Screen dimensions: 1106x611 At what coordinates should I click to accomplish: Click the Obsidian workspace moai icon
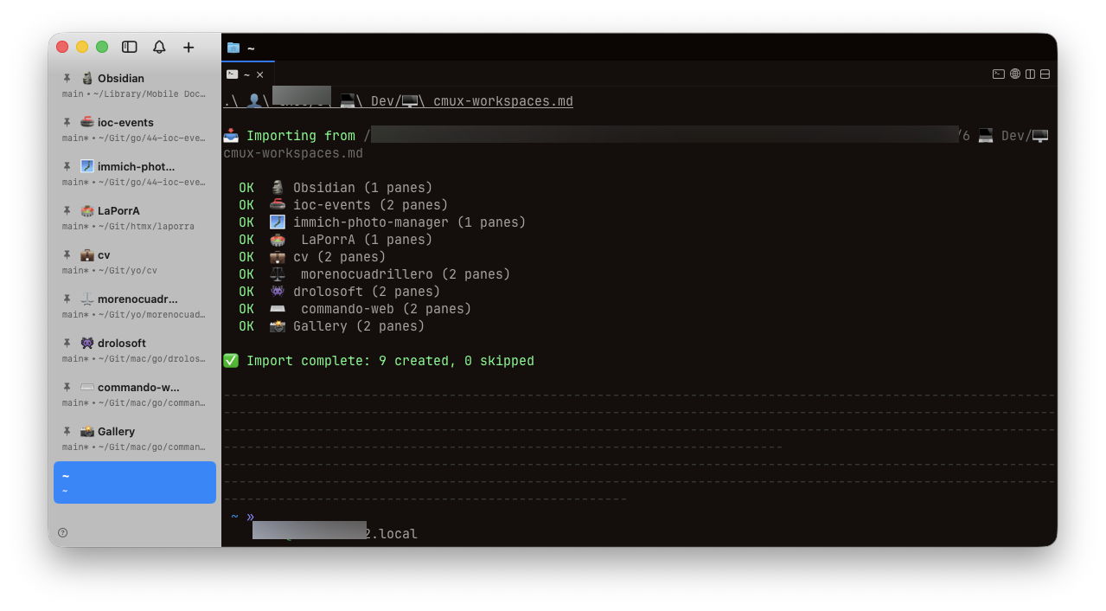click(x=87, y=78)
